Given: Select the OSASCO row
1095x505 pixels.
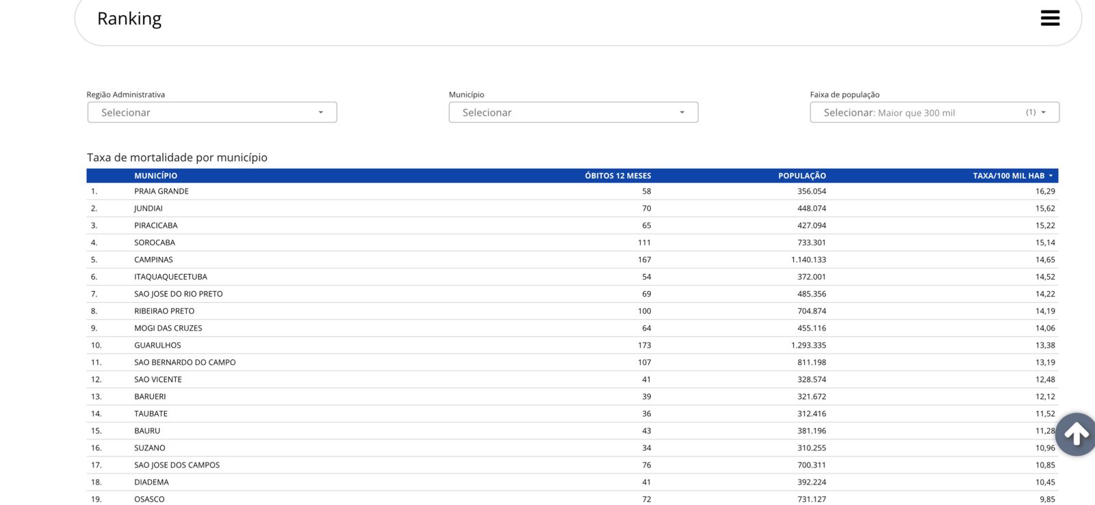Looking at the screenshot, I should coord(572,499).
